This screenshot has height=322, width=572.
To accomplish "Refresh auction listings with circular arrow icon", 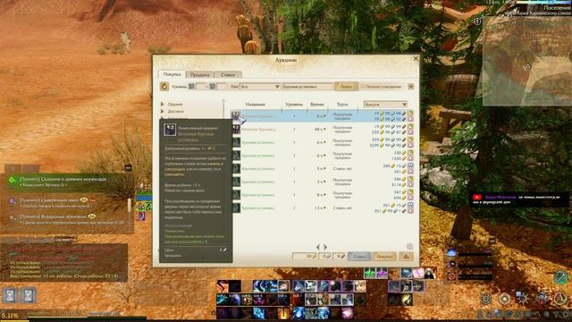I will pos(164,87).
